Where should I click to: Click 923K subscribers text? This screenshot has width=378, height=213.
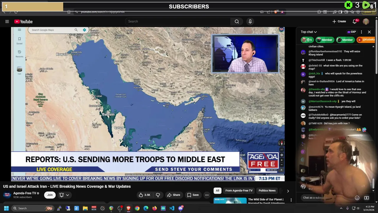coord(22,197)
